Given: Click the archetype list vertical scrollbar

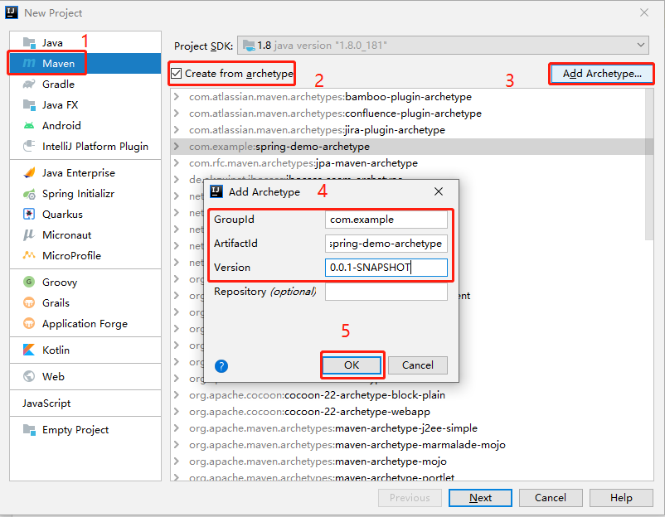Looking at the screenshot, I should pos(649,165).
